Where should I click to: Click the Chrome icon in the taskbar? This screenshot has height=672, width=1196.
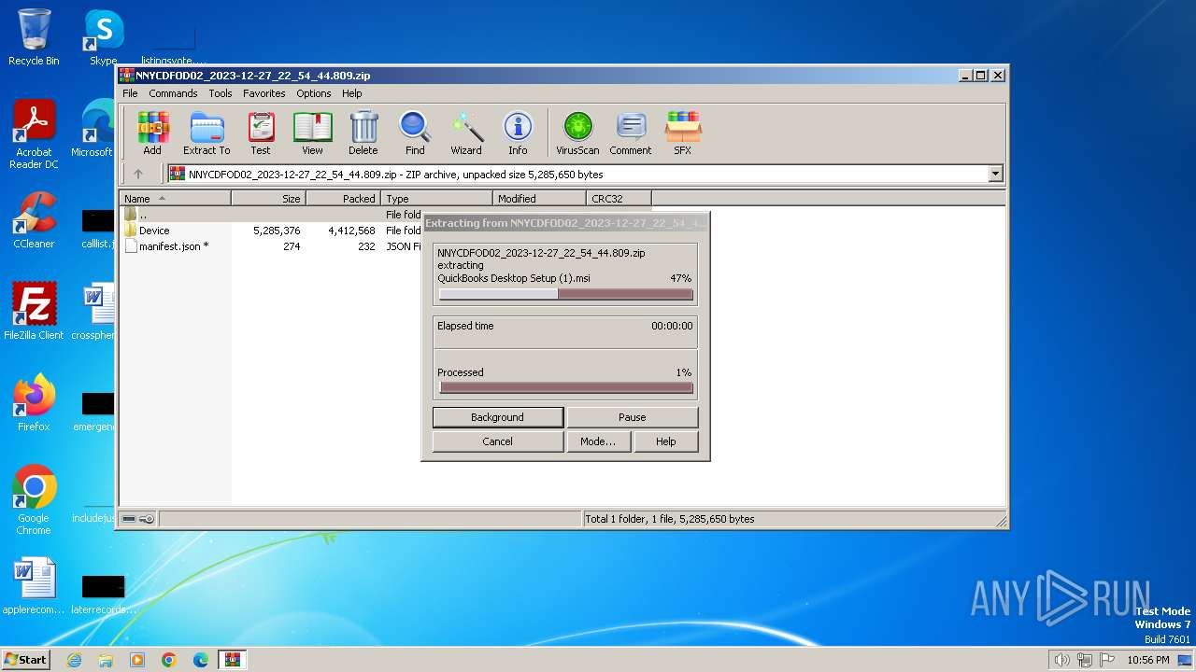pos(169,660)
